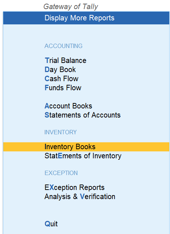Viewport: 170px width, 234px height.
Task: Select Statements of Accounts
Action: pos(82,115)
